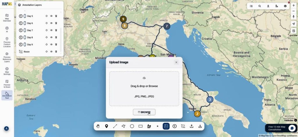Viewport: 298px width, 137px height.
Task: Toggle visibility of Day 7 layer
Action: click(x=51, y=30)
